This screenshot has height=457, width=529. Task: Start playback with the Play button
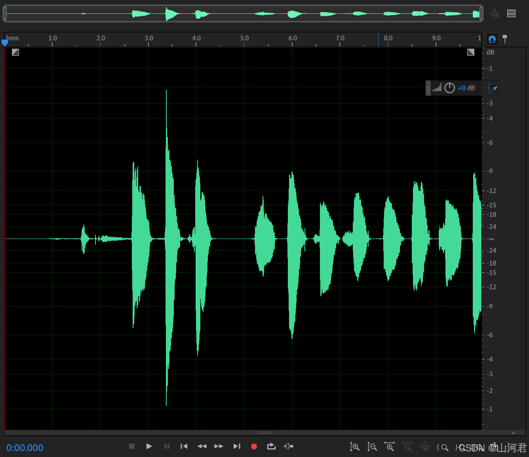tap(149, 446)
